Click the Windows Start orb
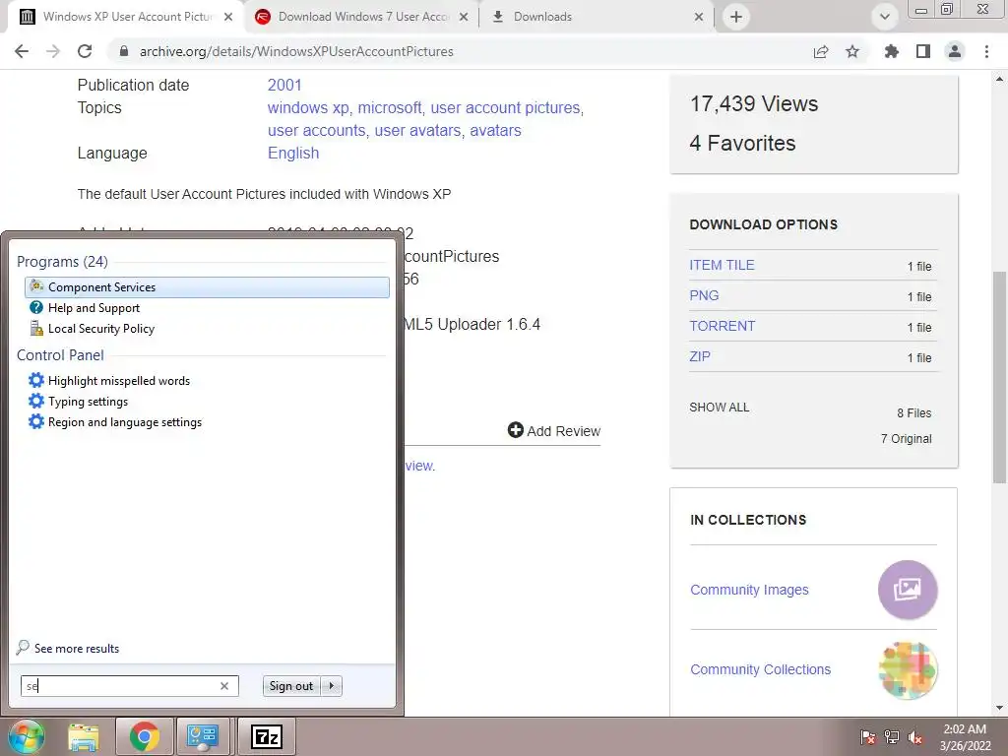 [x=26, y=736]
